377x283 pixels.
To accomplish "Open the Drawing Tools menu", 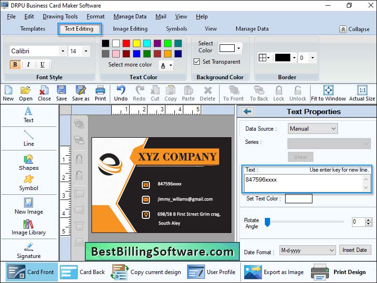I will 60,17.
